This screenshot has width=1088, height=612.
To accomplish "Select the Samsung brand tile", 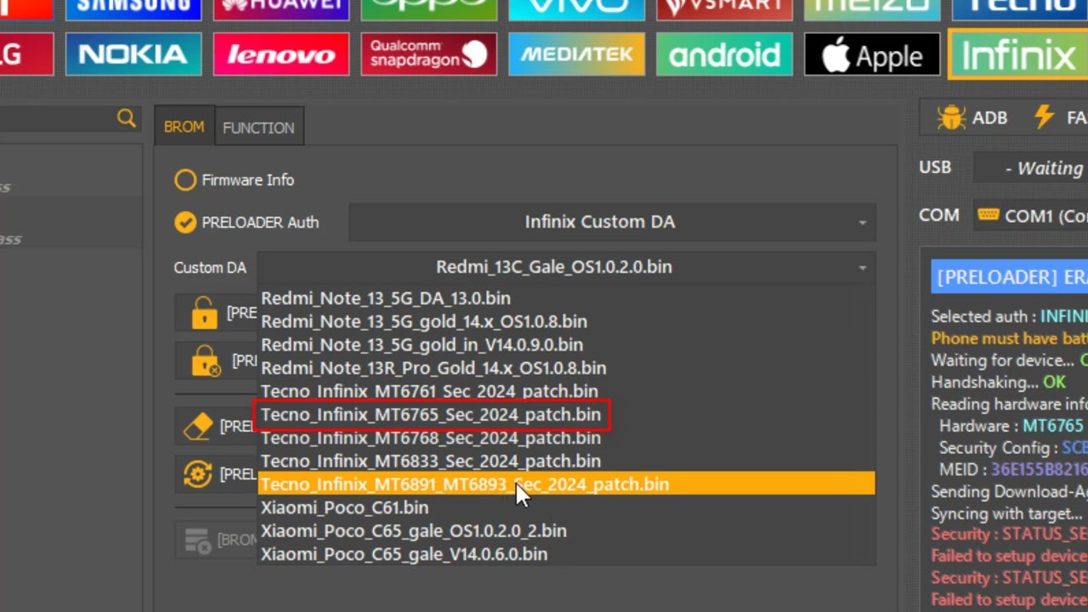I will (133, 8).
